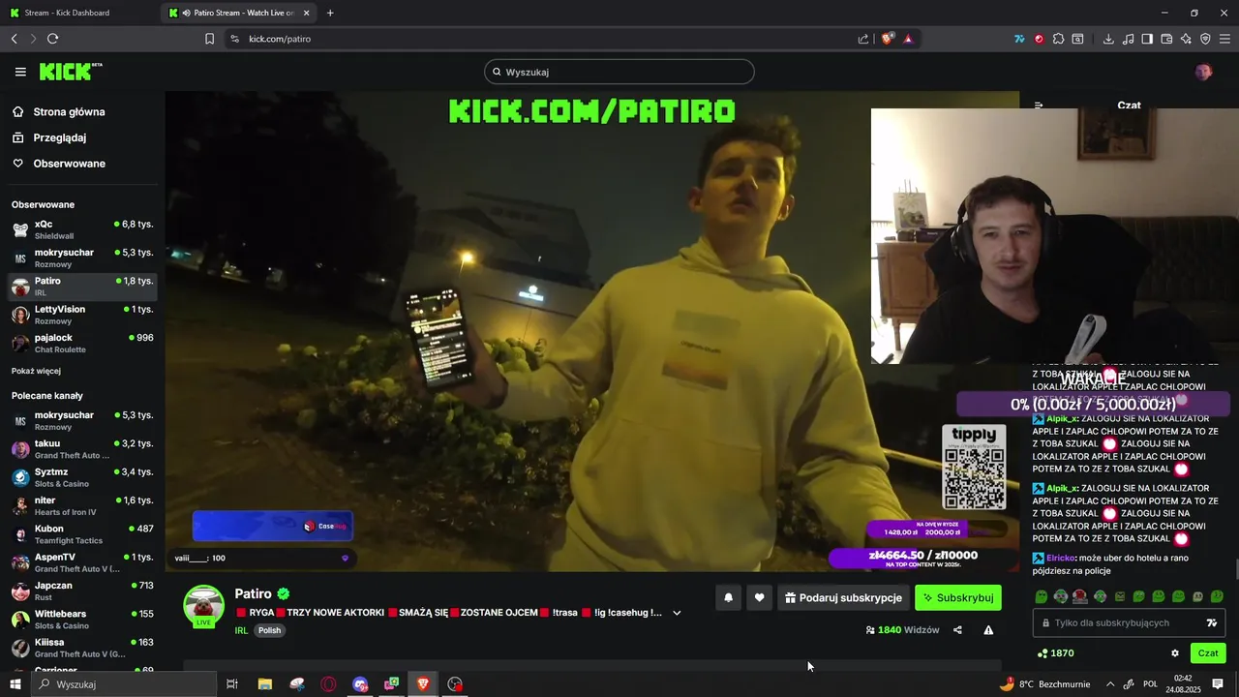Open takuu recommended channel
Screen dimensions: 1239x697
82,449
